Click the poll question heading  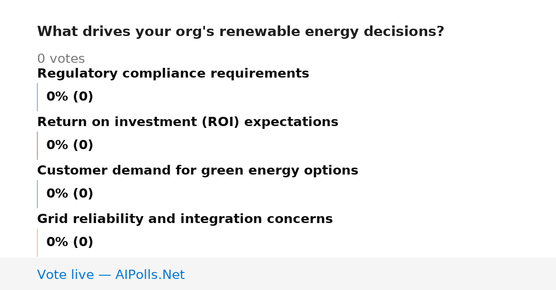pyautogui.click(x=240, y=32)
